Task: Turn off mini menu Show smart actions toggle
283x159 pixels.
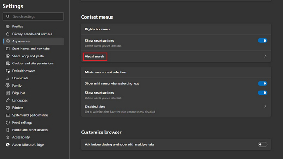Action: [x=262, y=93]
